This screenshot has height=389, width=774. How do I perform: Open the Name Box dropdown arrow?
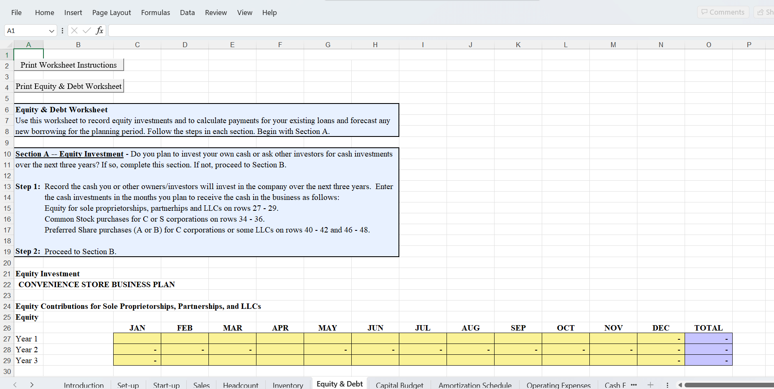[51, 30]
